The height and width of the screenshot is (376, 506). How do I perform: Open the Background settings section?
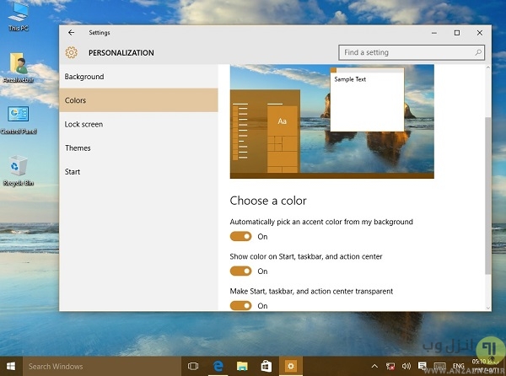coord(84,77)
